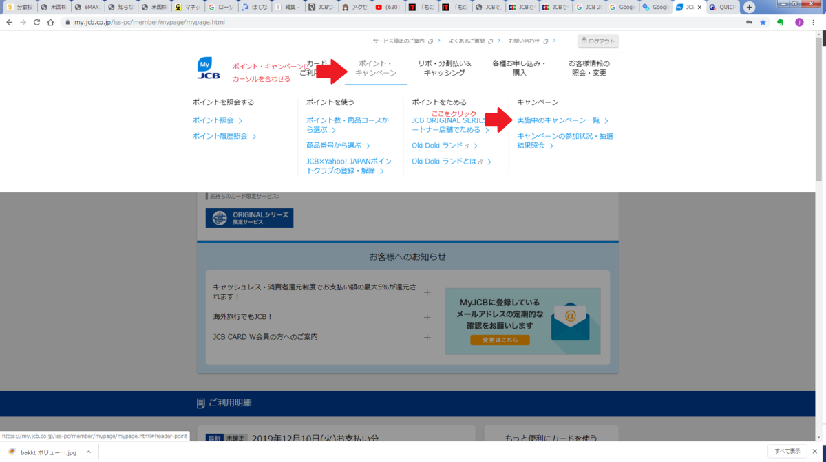Open the saved password key icon
The image size is (826, 462).
pos(749,22)
